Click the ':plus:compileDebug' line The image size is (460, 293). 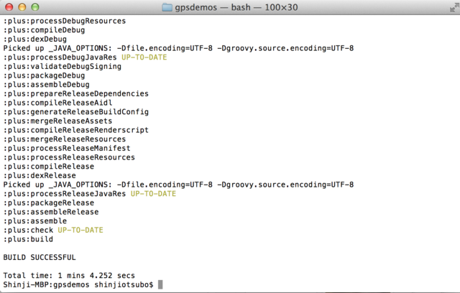(x=44, y=30)
